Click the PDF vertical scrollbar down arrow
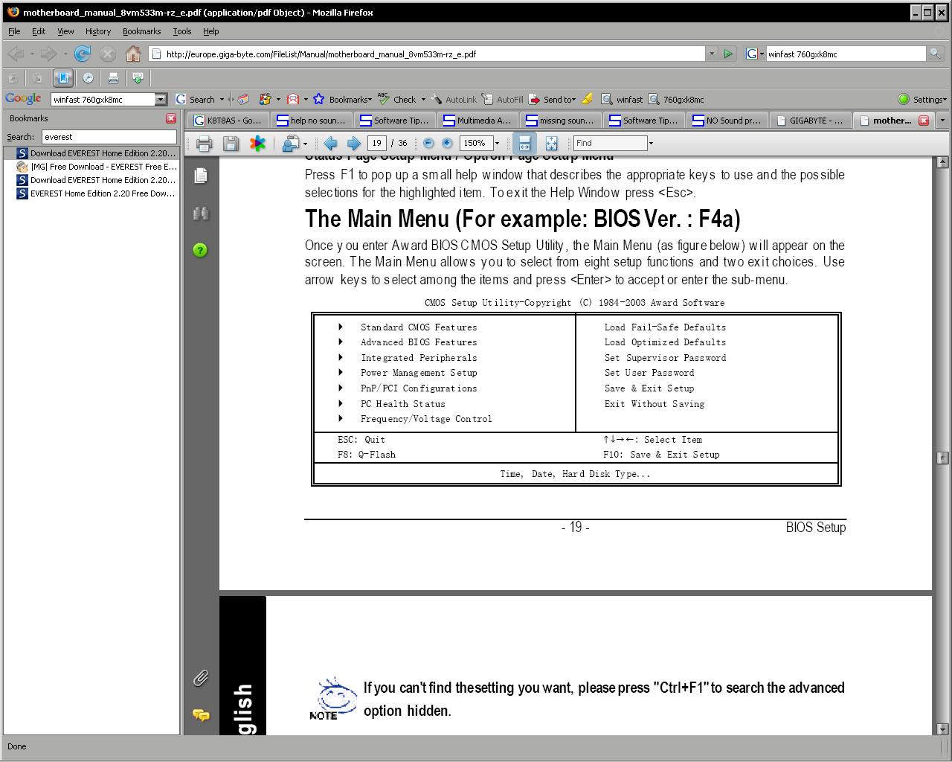Screen dimensions: 952x762 [944, 729]
